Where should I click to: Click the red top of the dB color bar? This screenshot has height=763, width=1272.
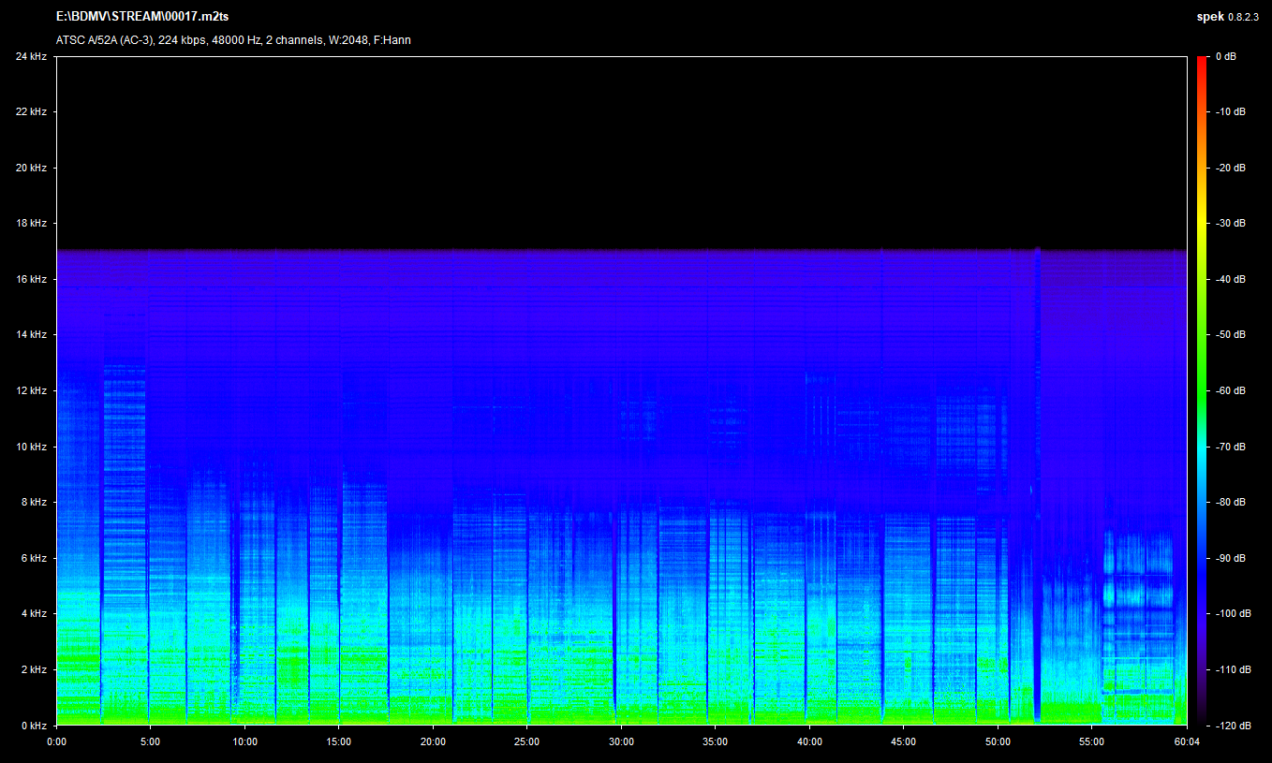(1202, 62)
